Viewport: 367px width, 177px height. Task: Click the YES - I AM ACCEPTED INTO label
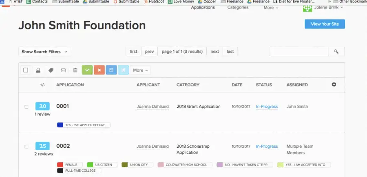[304, 165]
